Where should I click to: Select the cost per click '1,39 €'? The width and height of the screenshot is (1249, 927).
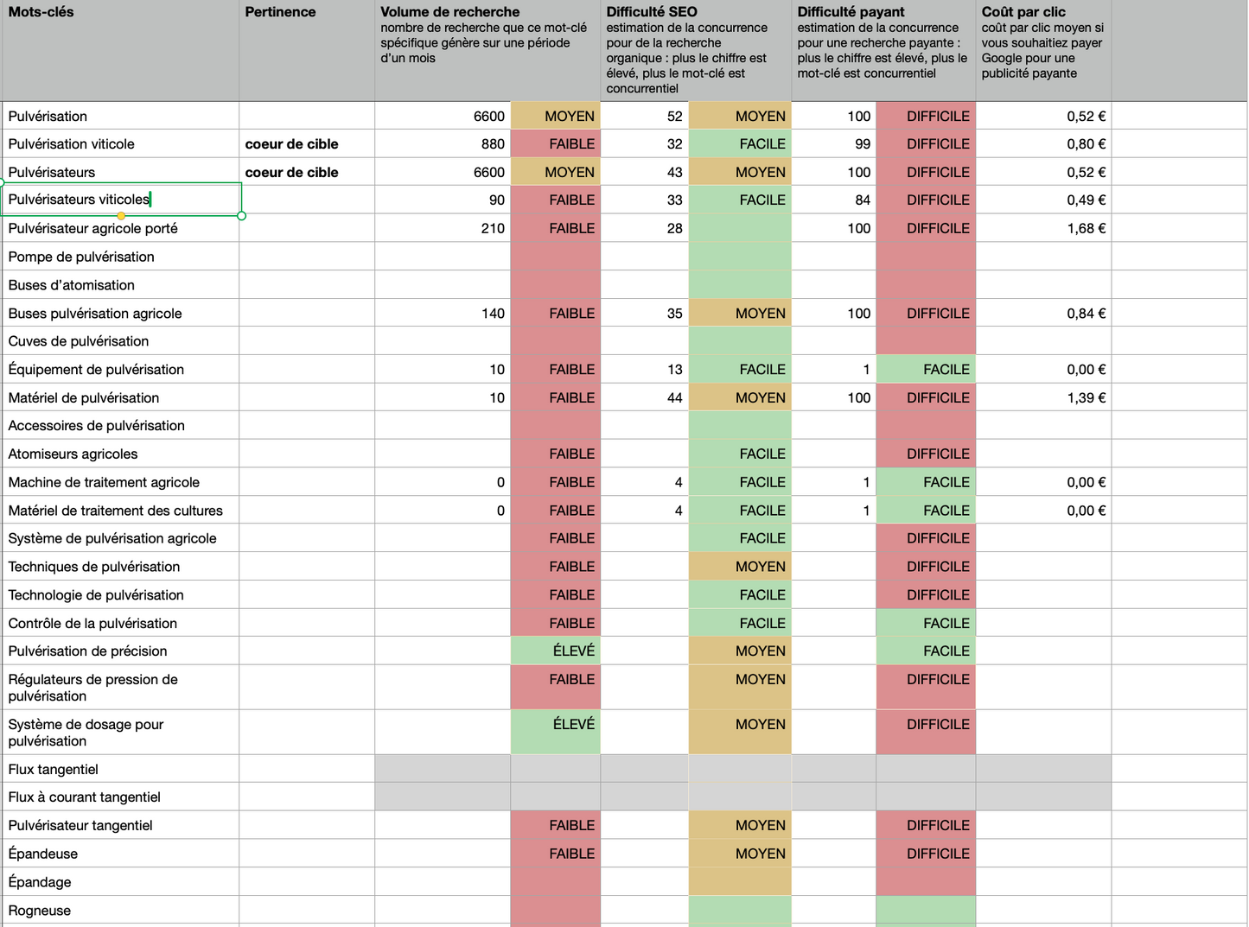coord(1043,397)
